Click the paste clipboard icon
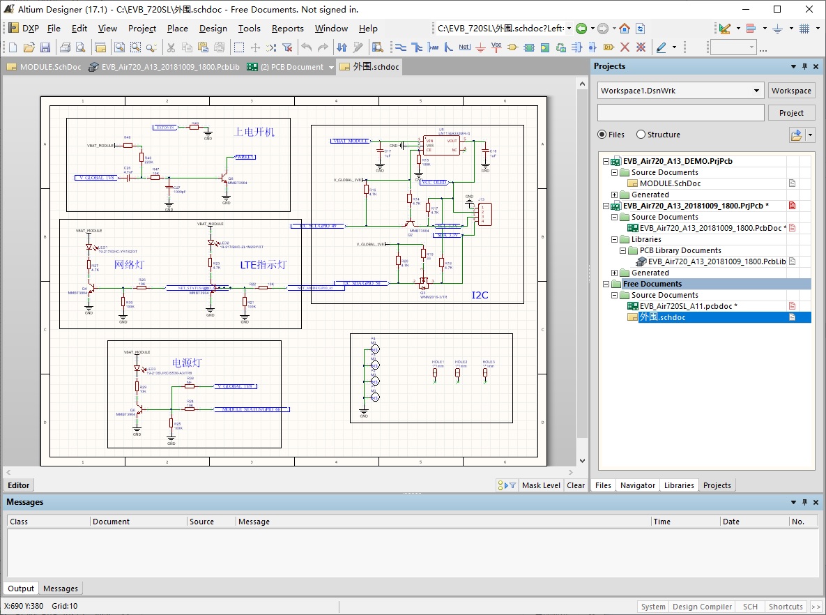The height and width of the screenshot is (615, 826). (204, 47)
